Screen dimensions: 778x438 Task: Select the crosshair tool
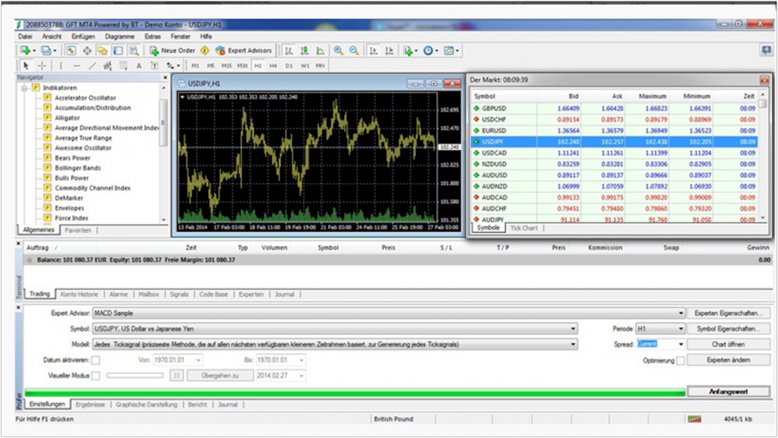click(x=43, y=65)
